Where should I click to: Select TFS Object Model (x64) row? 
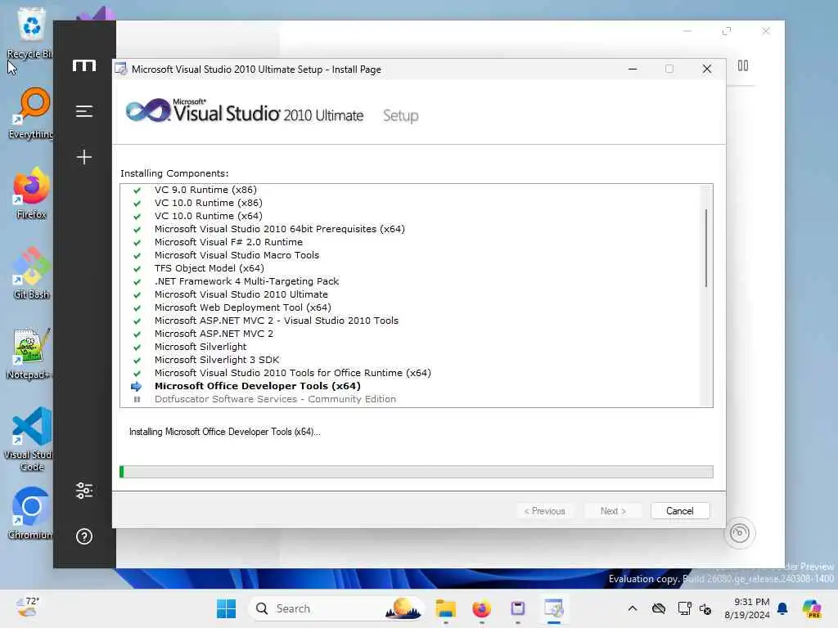tap(410, 268)
